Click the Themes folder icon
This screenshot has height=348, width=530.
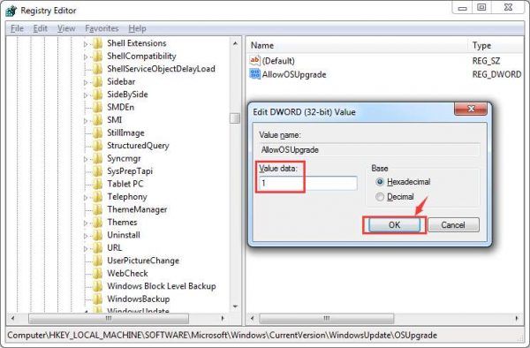[97, 223]
